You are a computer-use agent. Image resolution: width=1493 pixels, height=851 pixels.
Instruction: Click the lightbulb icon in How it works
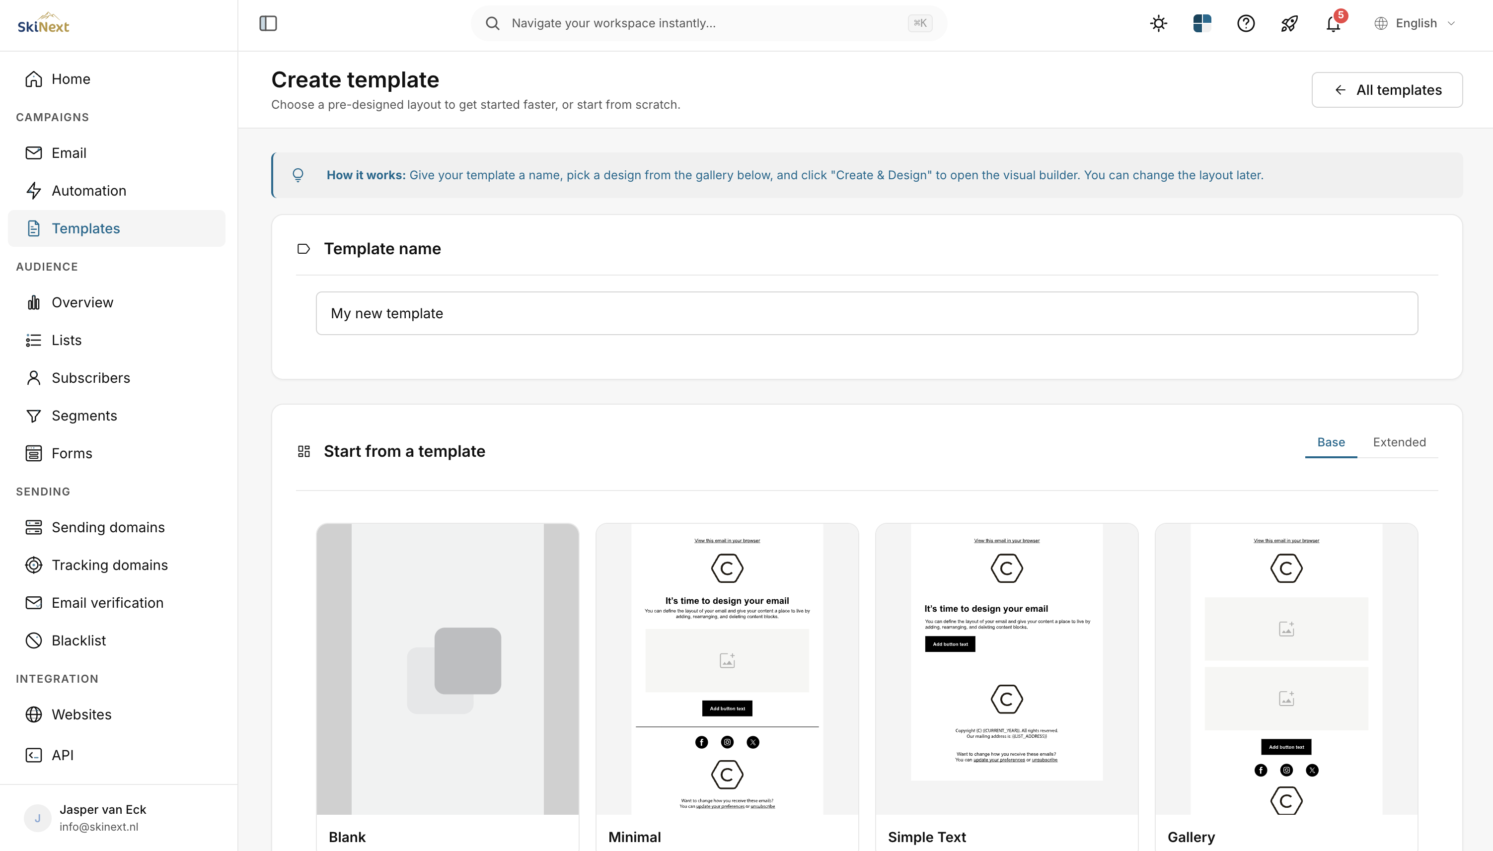(298, 175)
